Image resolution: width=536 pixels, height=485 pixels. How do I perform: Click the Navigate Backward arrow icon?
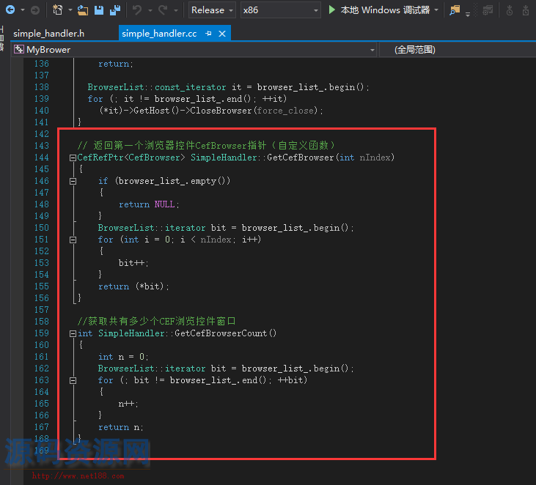[10, 10]
